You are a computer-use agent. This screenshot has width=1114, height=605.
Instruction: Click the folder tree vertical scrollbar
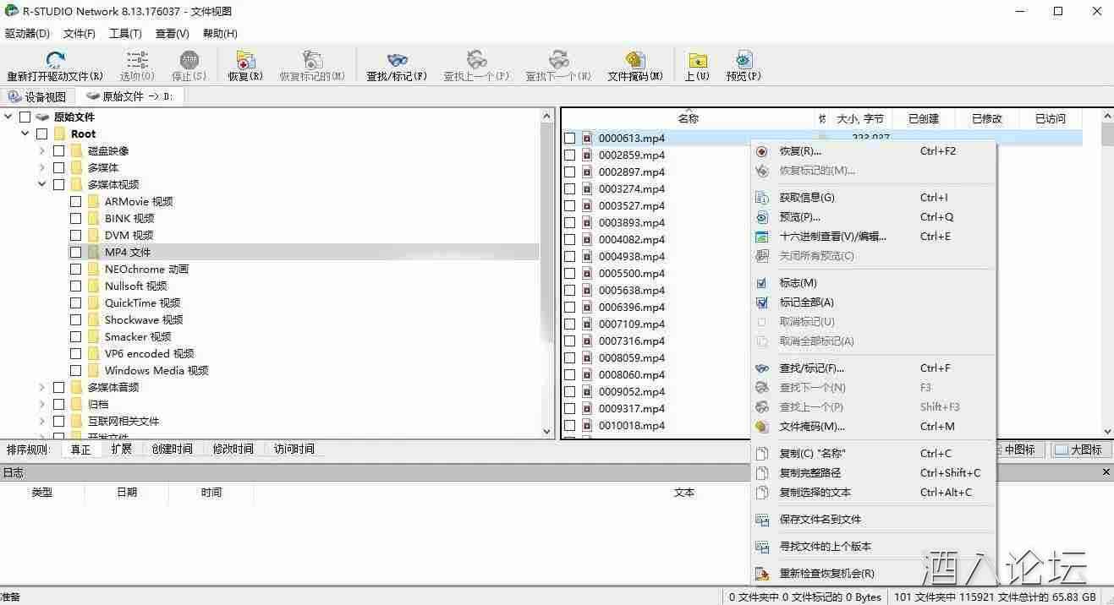546,273
